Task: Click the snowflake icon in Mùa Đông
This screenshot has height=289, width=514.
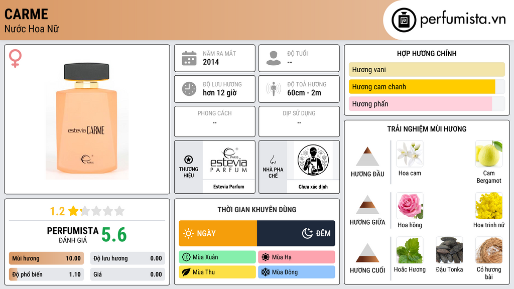Action: (x=266, y=272)
